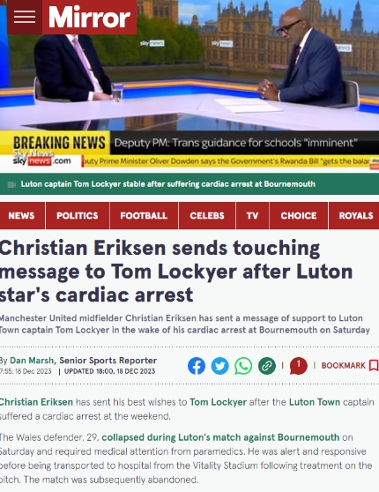The height and width of the screenshot is (492, 379).
Task: Open 'collapsed during Luton's match' link
Action: 220,437
